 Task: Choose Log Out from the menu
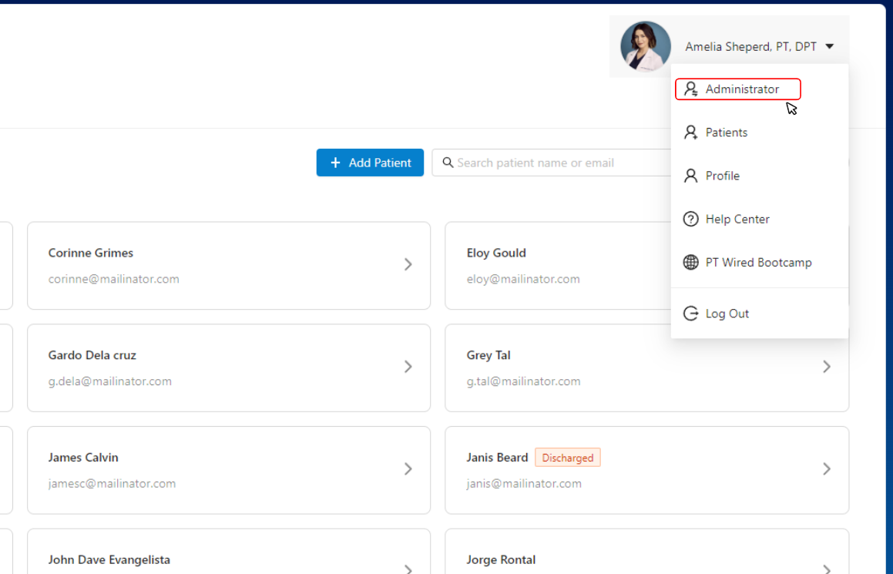pos(727,314)
